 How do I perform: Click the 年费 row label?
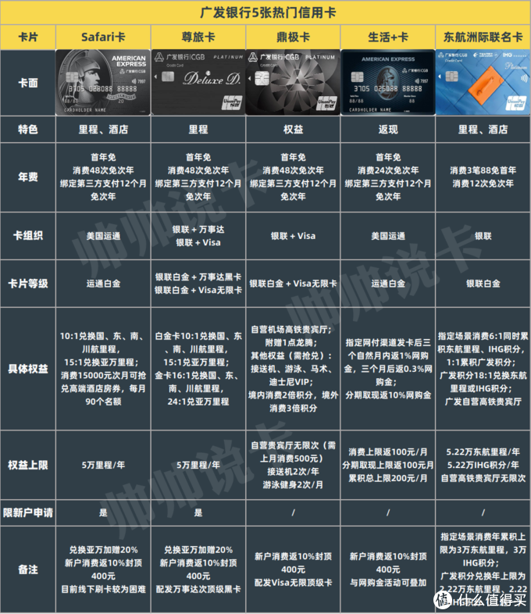[28, 177]
